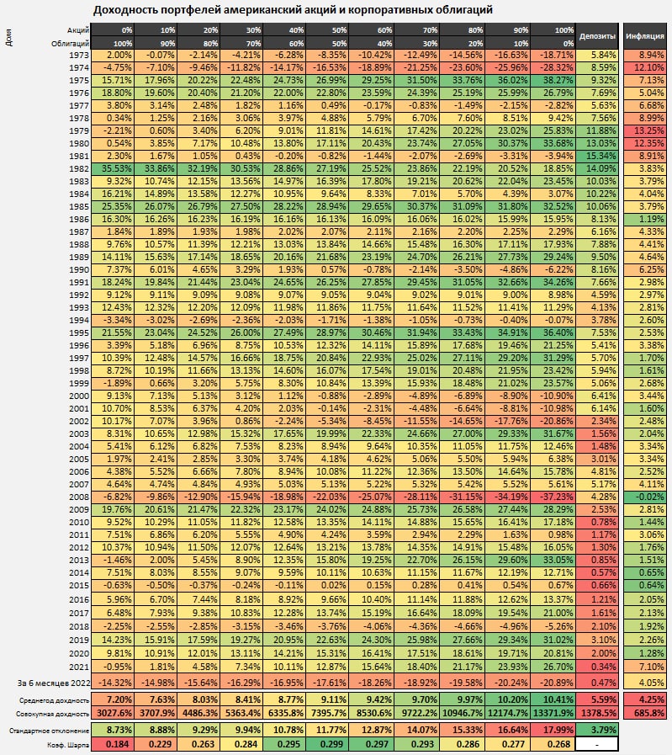Click the Облигаций row label
The image size is (672, 755).
(x=71, y=42)
